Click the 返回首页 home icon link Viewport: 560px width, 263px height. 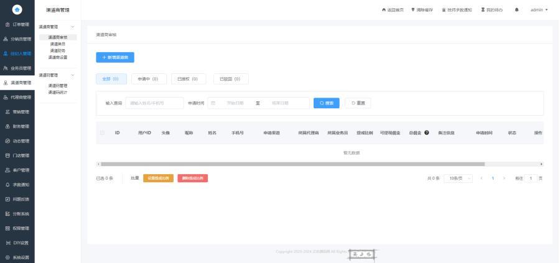(x=393, y=10)
